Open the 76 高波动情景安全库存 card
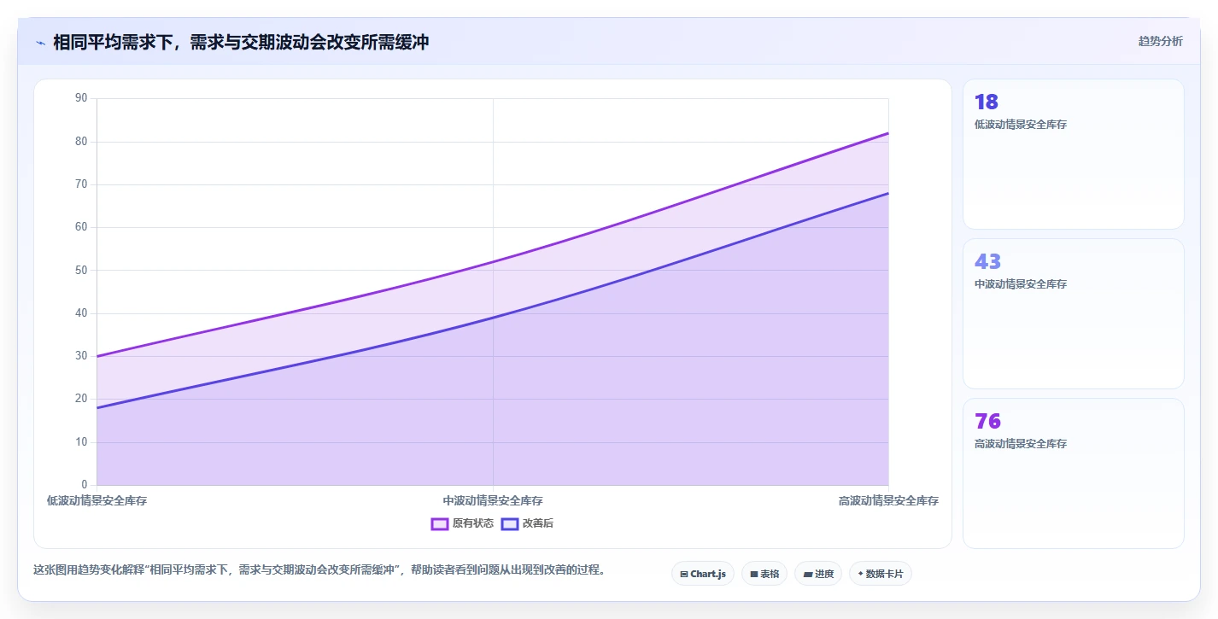 1073,473
